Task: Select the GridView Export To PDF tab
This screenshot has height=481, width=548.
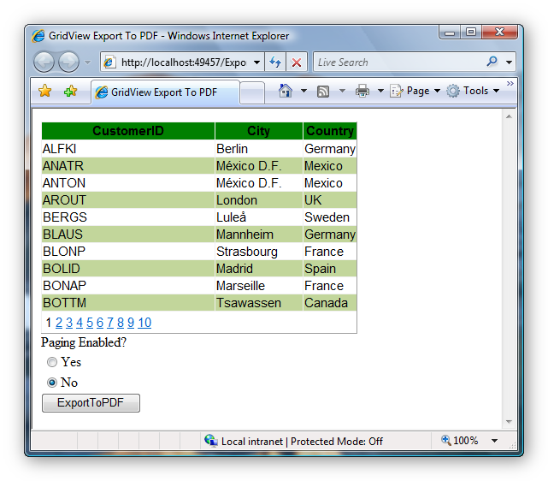Action: coord(164,92)
